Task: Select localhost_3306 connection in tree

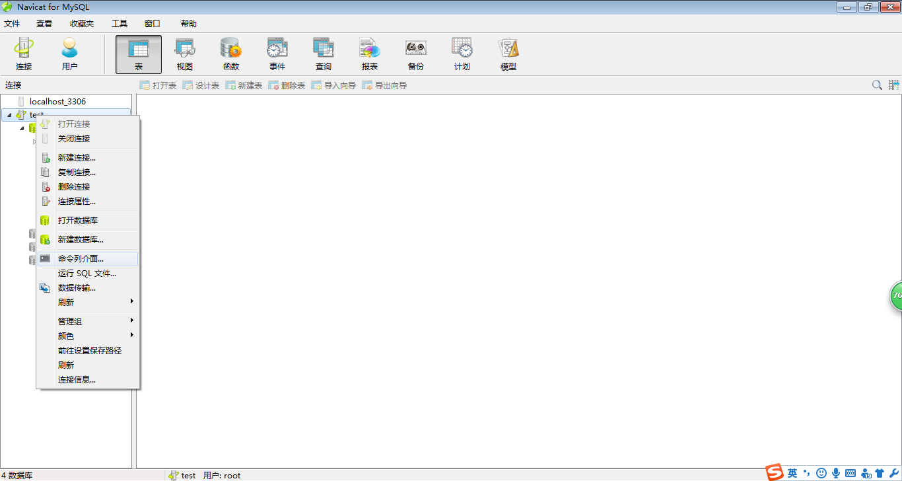Action: [57, 102]
